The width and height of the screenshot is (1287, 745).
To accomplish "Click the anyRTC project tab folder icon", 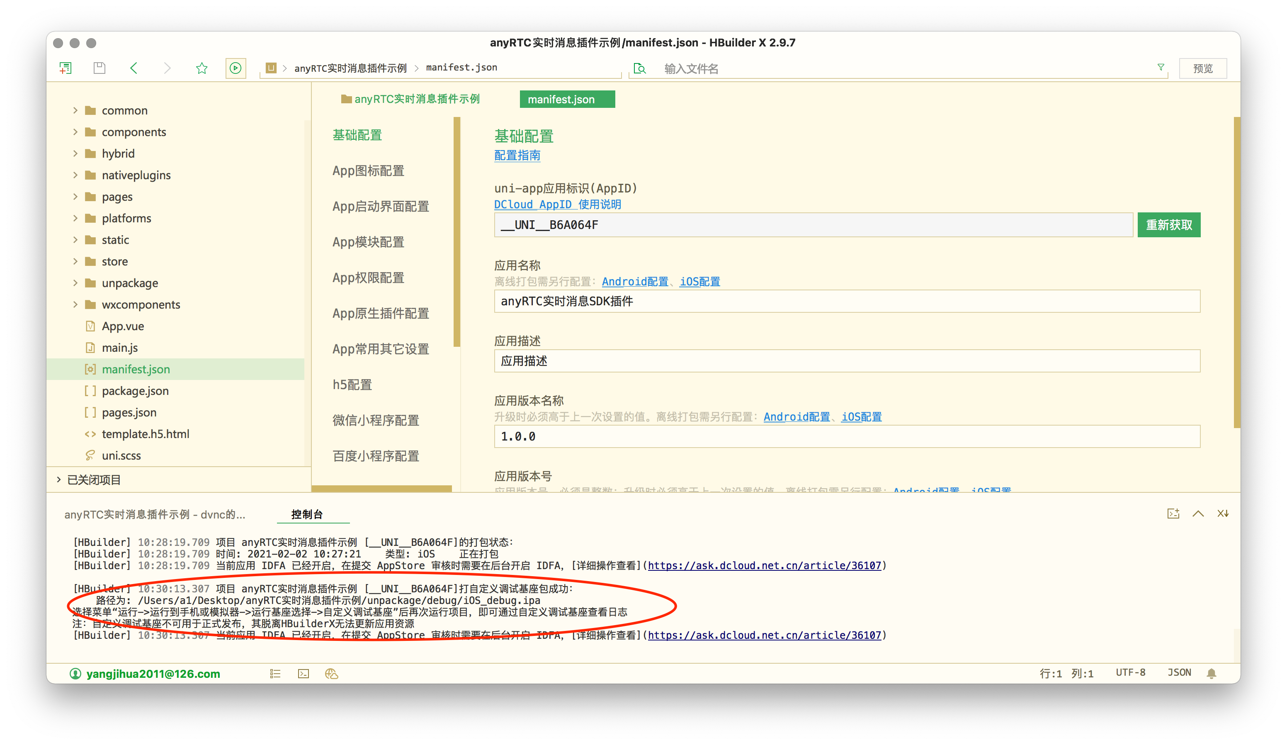I will [346, 99].
